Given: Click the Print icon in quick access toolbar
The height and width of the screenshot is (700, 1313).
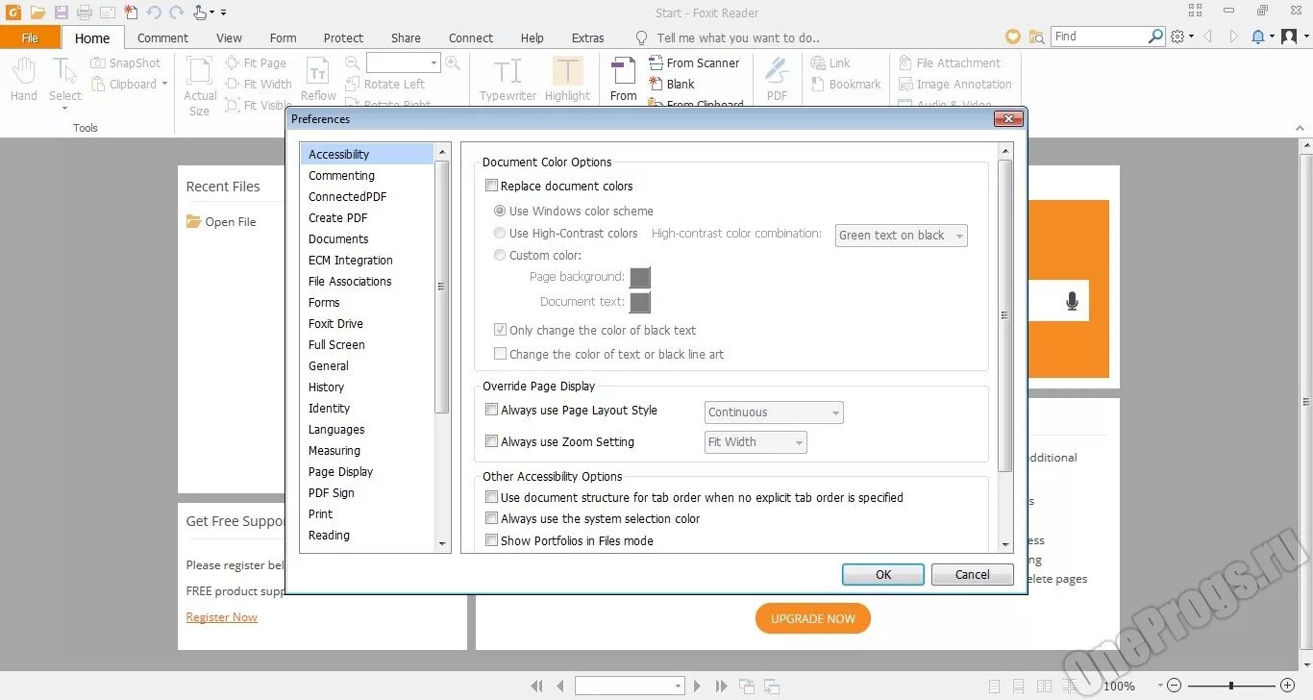Looking at the screenshot, I should pyautogui.click(x=85, y=12).
